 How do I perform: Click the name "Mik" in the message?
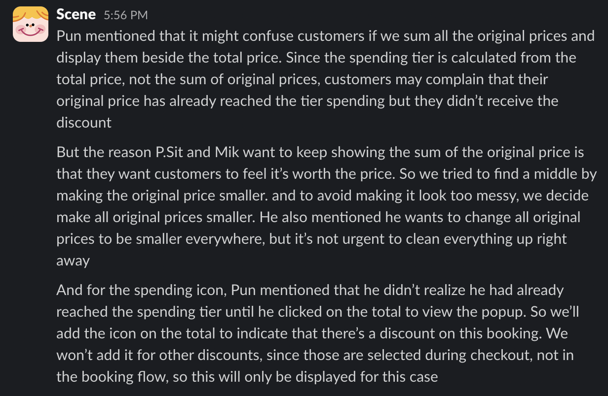(227, 152)
